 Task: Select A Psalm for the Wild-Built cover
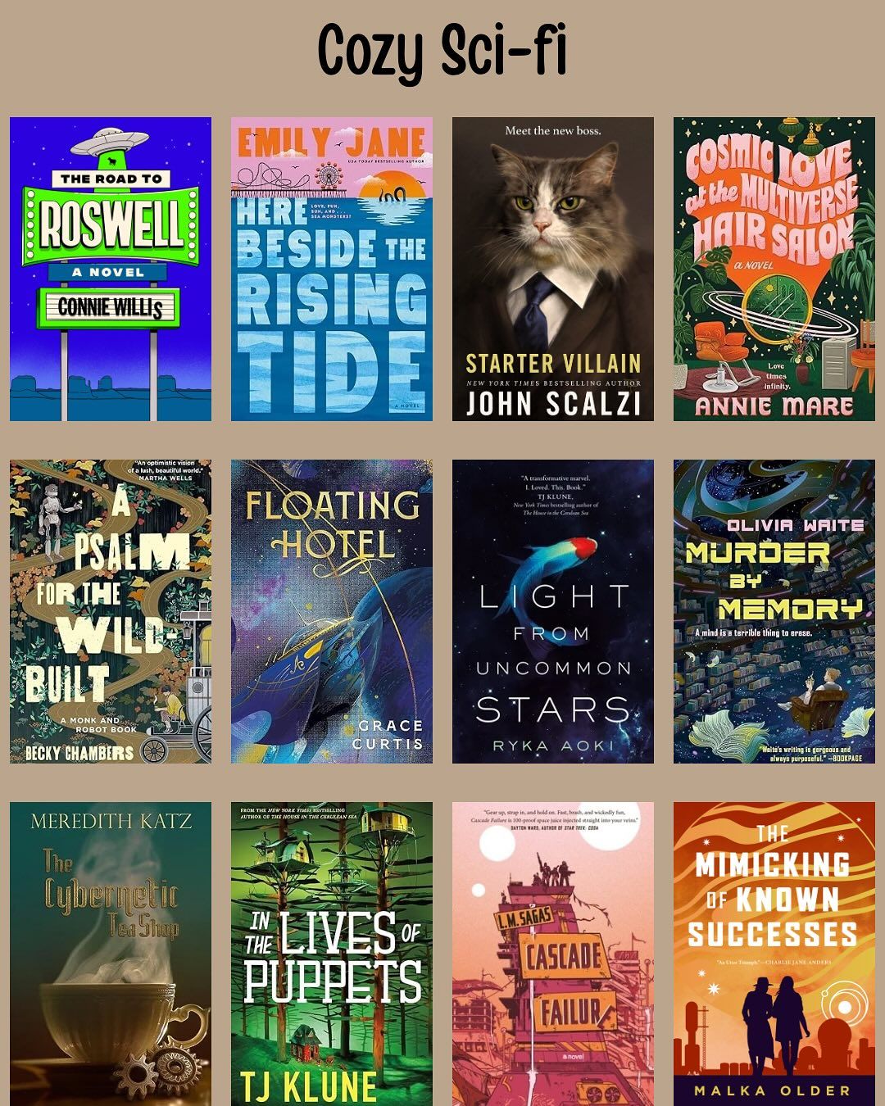pos(111,611)
